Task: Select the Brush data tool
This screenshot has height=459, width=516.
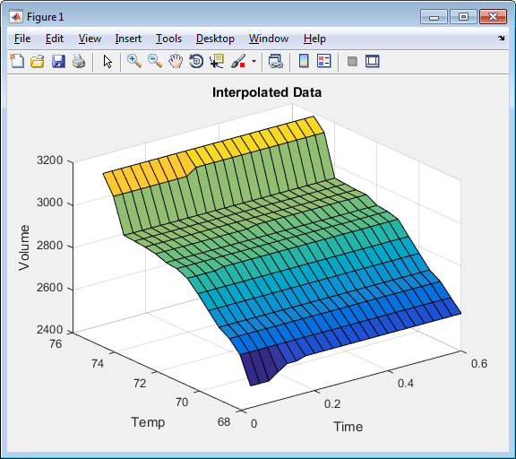Action: (x=238, y=61)
